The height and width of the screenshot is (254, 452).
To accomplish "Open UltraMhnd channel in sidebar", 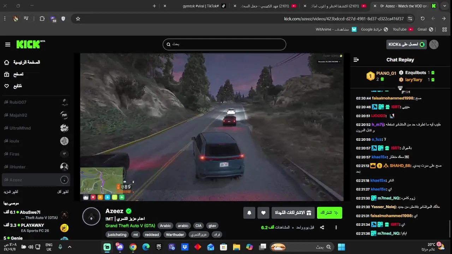I will (36, 128).
